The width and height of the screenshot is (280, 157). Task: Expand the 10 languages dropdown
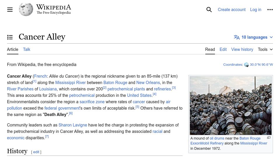point(253,37)
